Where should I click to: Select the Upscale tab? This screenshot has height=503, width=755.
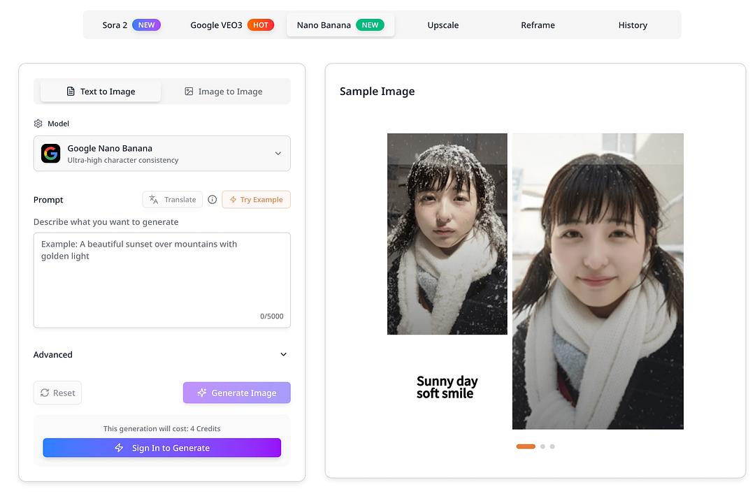pyautogui.click(x=443, y=24)
